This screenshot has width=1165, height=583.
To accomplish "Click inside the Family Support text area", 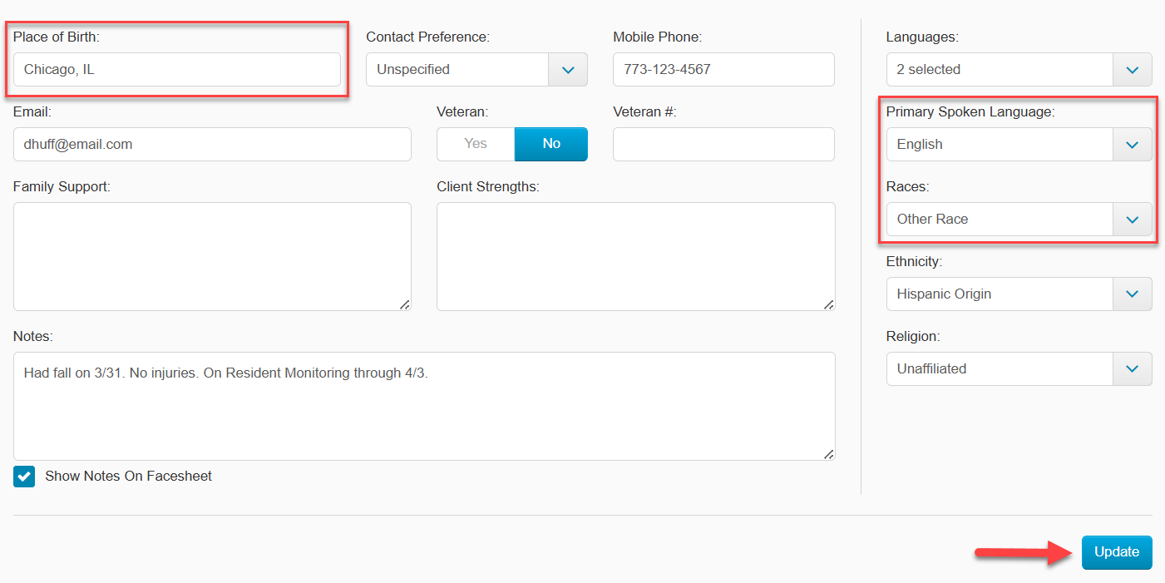I will pyautogui.click(x=212, y=257).
